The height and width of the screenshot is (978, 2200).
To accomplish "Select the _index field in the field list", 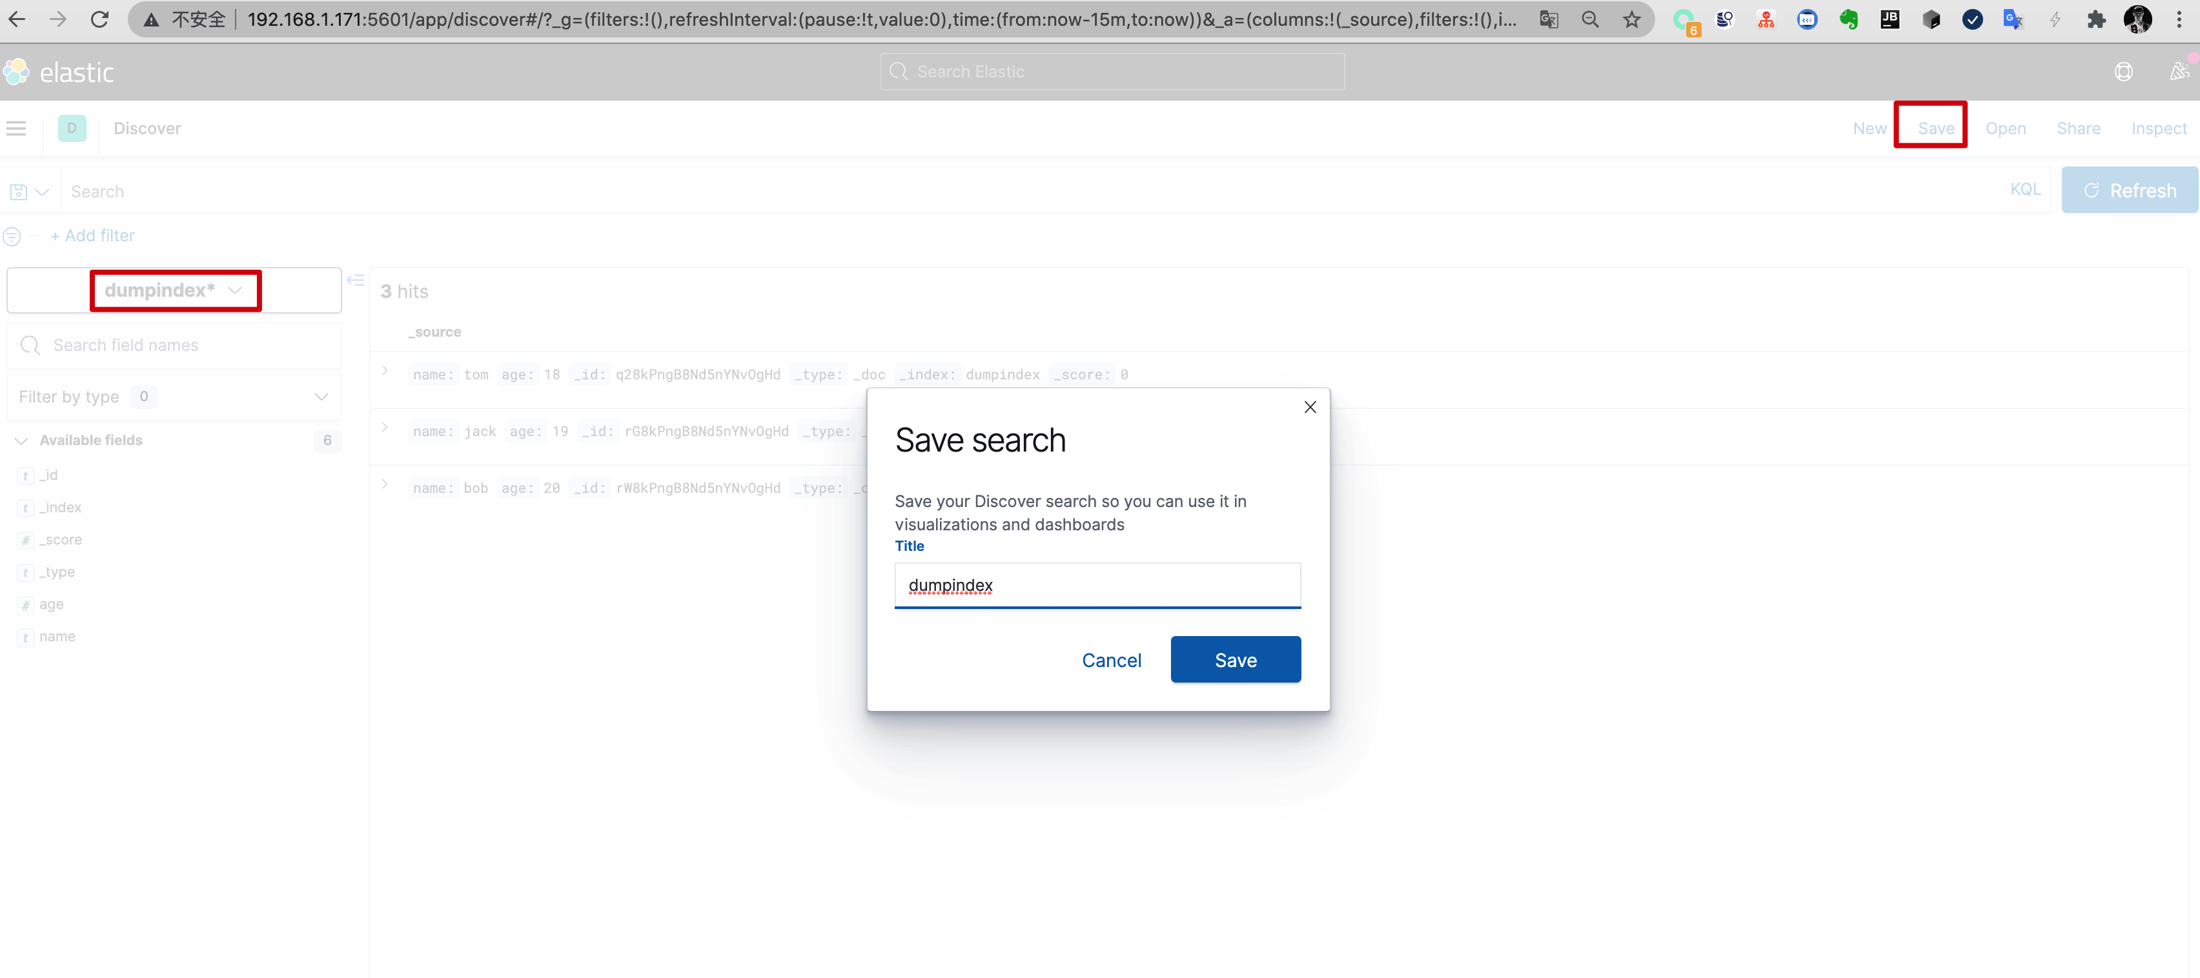I will click(x=61, y=508).
